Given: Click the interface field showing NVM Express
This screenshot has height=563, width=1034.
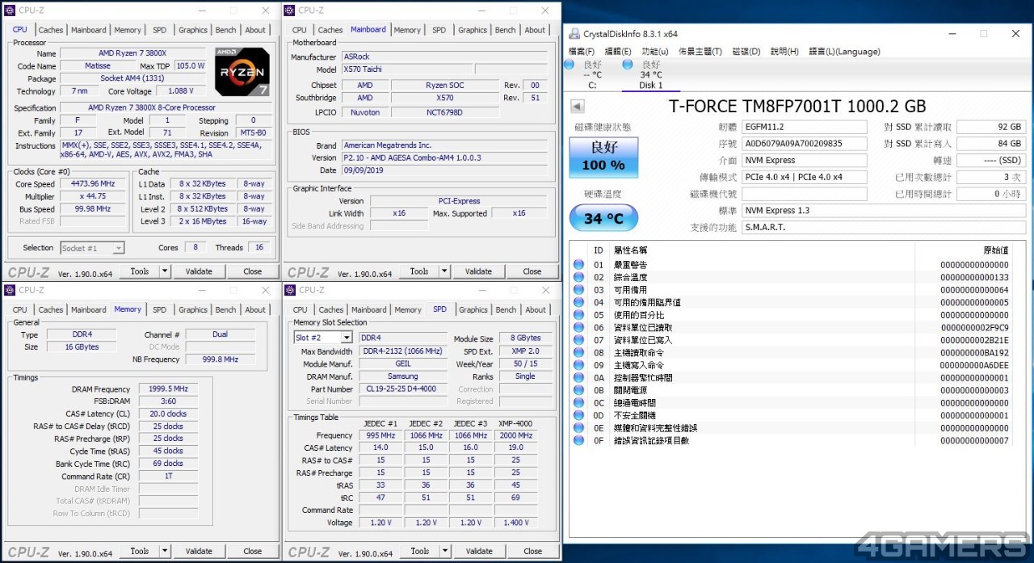Looking at the screenshot, I should (x=804, y=160).
